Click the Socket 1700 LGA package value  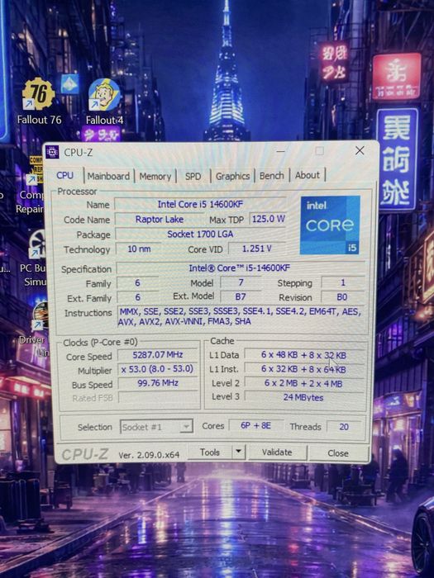(x=200, y=234)
